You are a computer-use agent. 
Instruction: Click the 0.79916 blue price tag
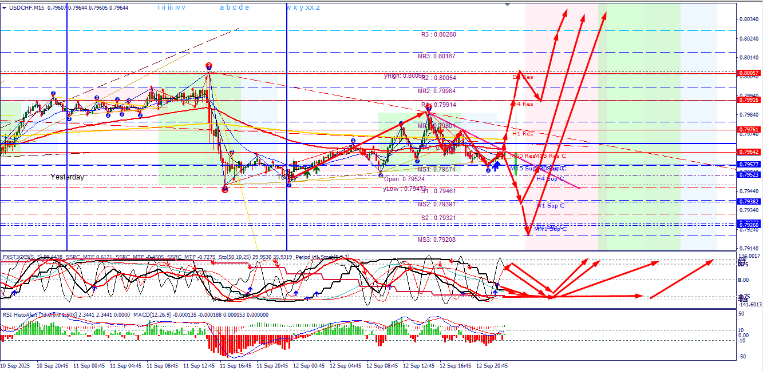point(749,100)
